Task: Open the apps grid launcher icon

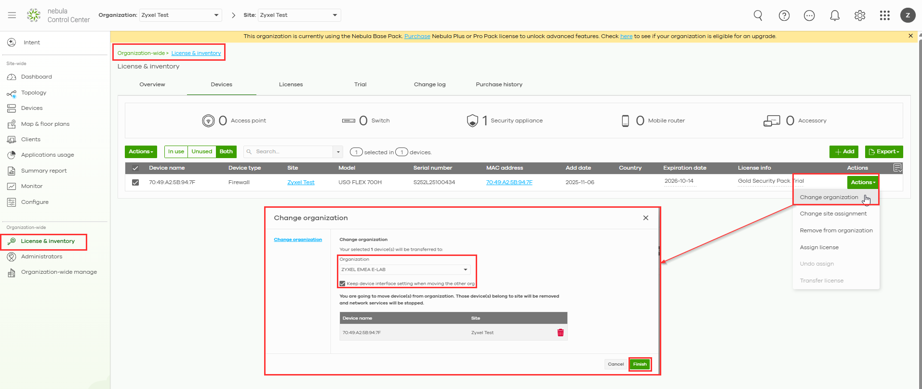Action: pos(885,15)
